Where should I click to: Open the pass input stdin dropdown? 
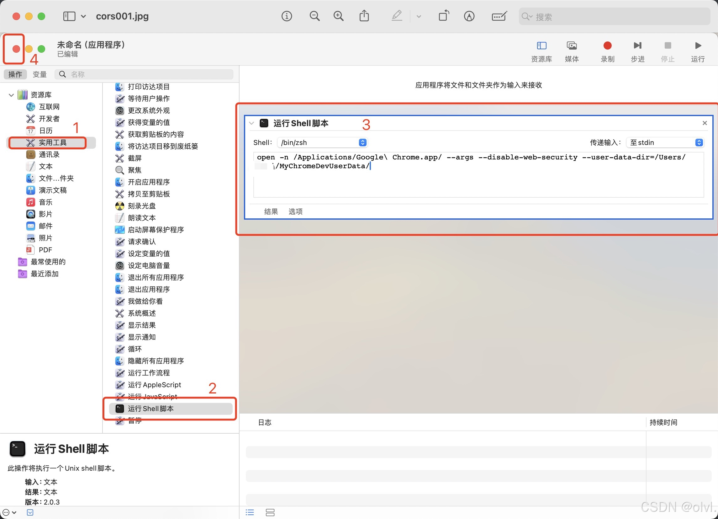[665, 142]
